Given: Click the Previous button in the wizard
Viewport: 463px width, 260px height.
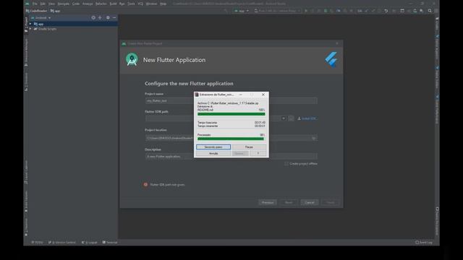Looking at the screenshot, I should click(268, 202).
